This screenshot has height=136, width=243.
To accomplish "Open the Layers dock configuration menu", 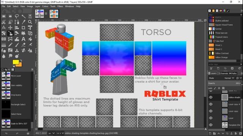I will pyautogui.click(x=241, y=73).
